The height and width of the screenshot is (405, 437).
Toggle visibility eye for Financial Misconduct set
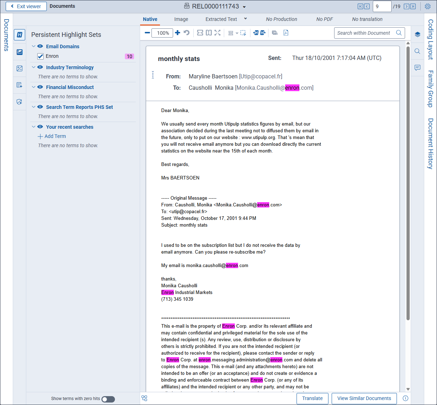click(40, 87)
